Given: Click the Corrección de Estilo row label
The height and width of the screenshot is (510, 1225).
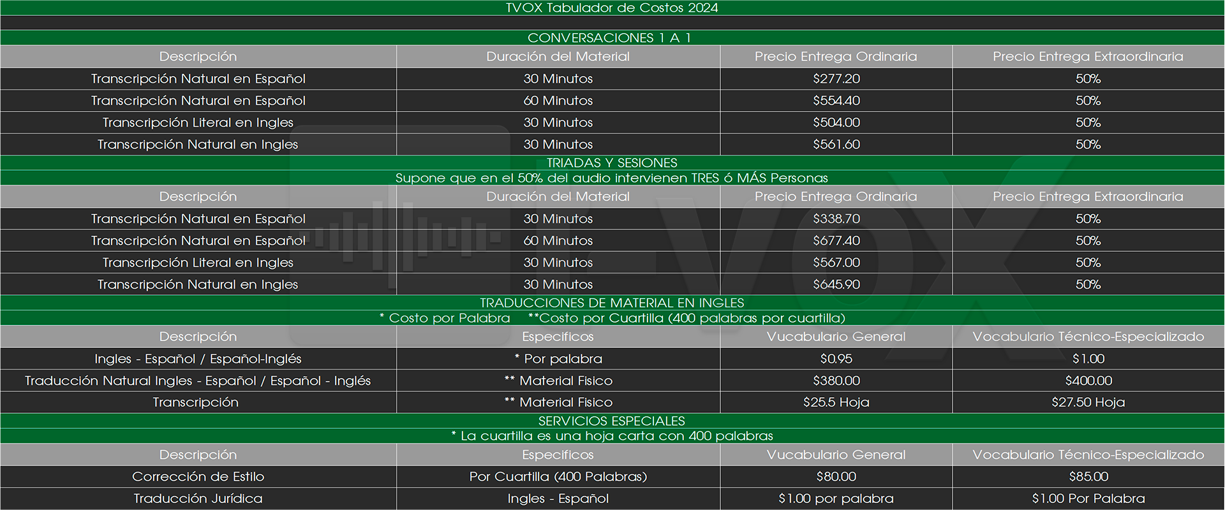Looking at the screenshot, I should [198, 477].
